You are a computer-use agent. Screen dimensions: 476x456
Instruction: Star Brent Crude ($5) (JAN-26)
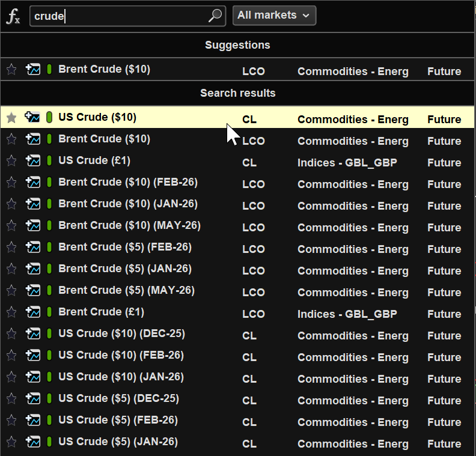(11, 269)
